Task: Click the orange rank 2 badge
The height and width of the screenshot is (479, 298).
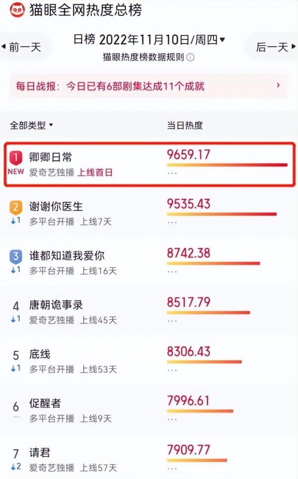Action: (16, 207)
